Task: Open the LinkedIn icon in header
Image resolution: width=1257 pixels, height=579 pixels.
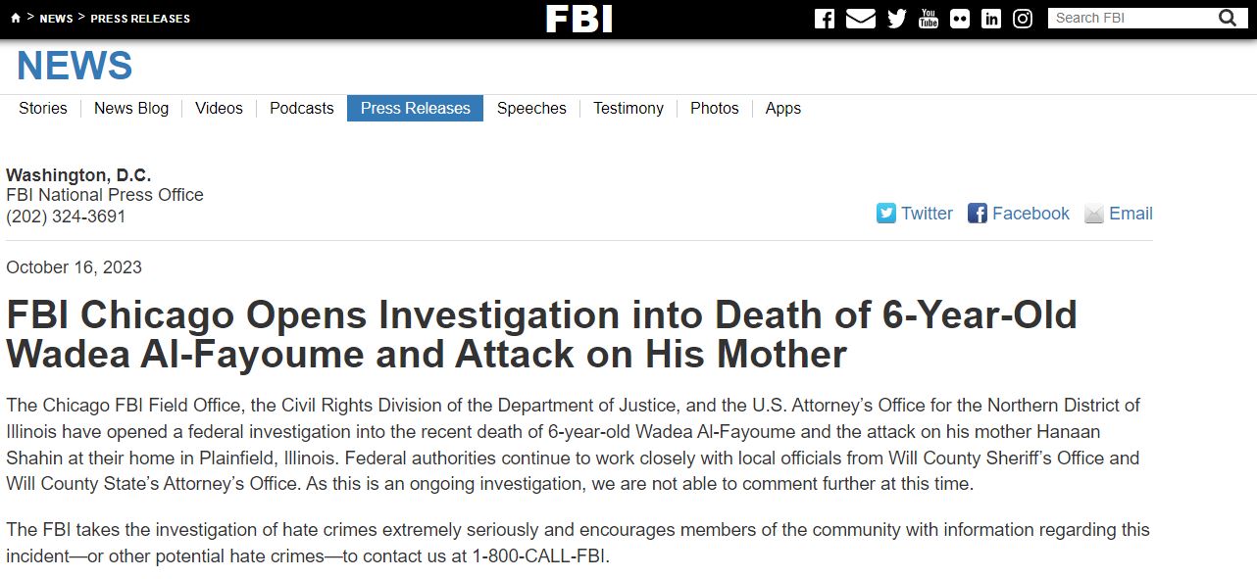Action: [991, 19]
